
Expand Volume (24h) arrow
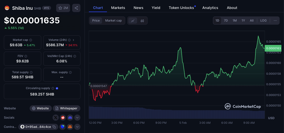click(73, 40)
